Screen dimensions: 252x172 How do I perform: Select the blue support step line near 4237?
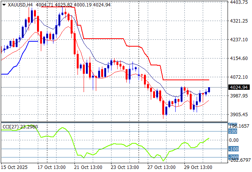34,41
